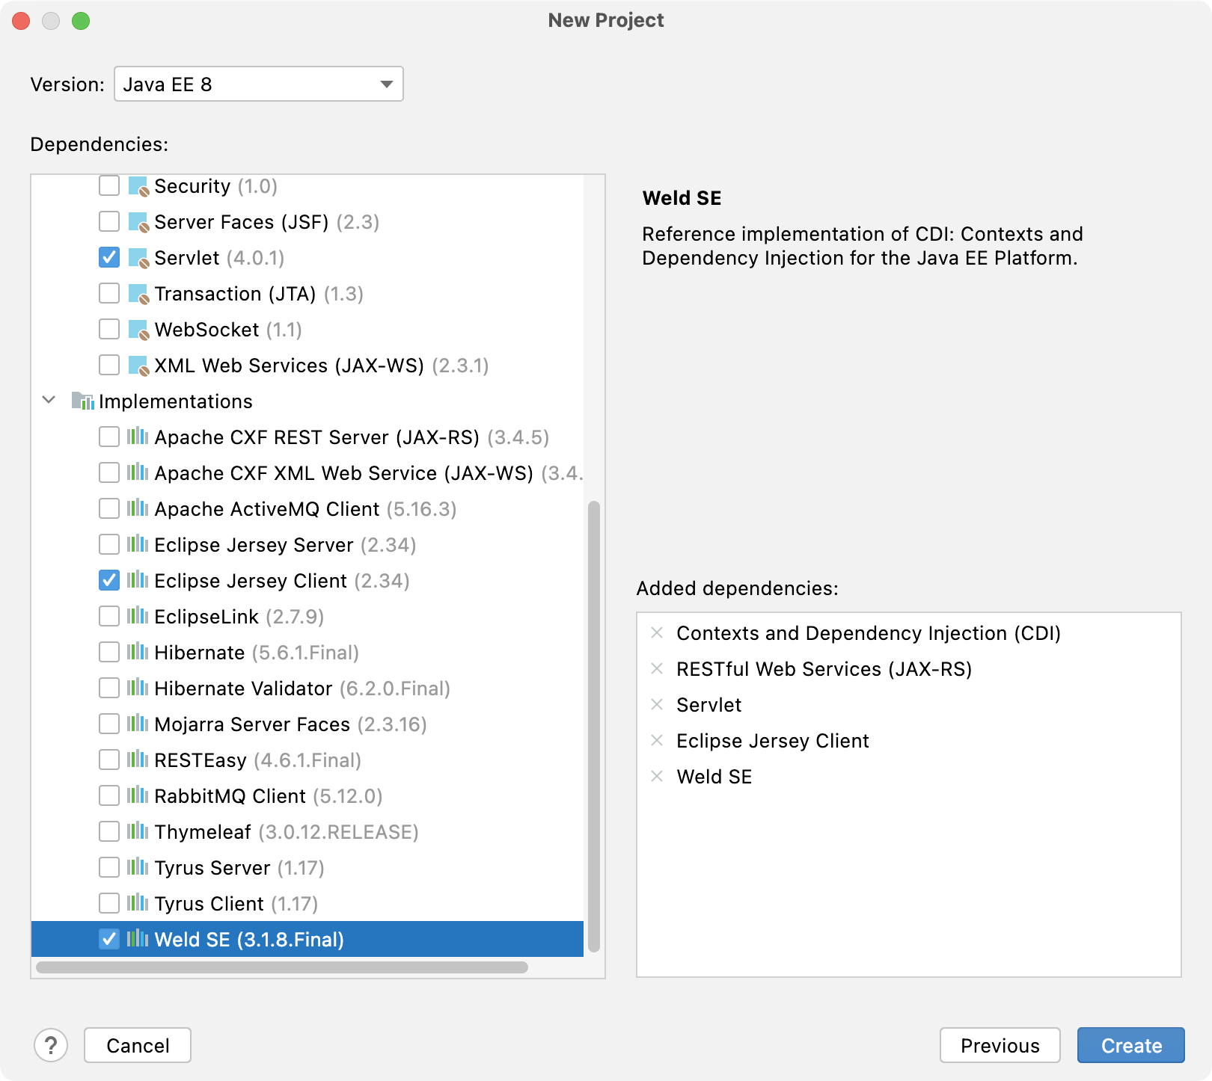Click the Apache CXF XML Web Service icon

pyautogui.click(x=138, y=472)
